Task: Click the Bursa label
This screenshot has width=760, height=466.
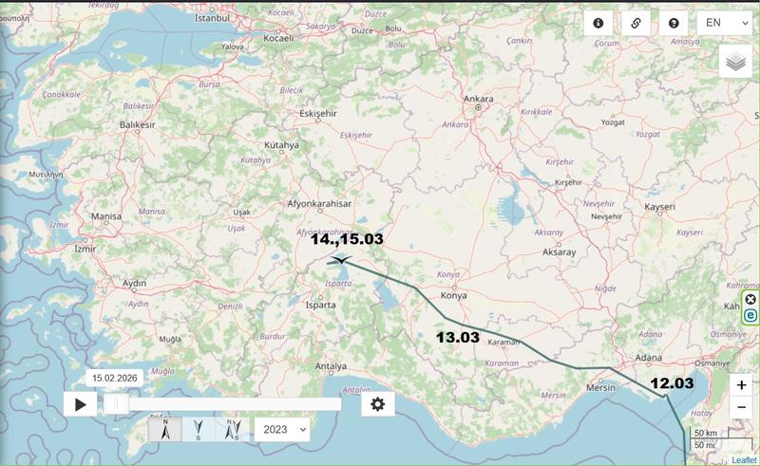Action: click(209, 84)
